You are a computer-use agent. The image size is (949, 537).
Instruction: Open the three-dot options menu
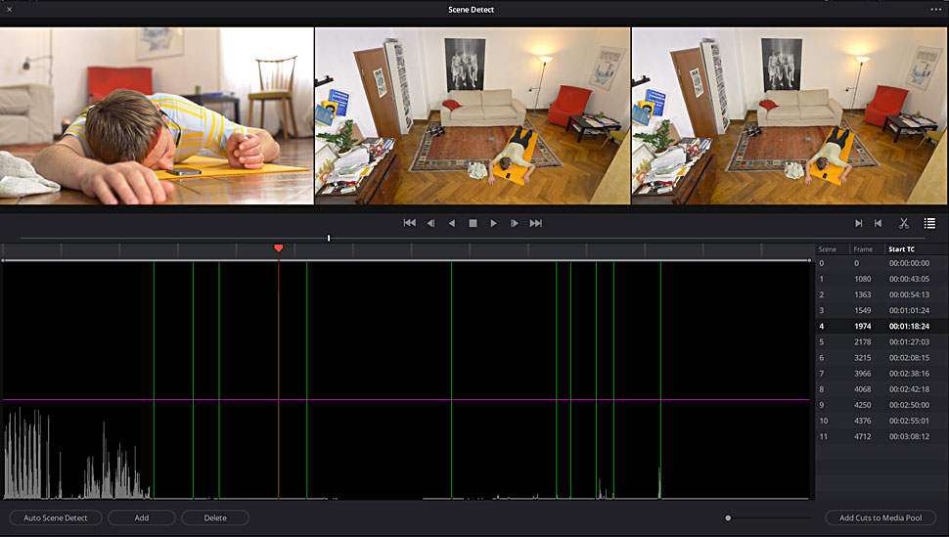(x=935, y=9)
